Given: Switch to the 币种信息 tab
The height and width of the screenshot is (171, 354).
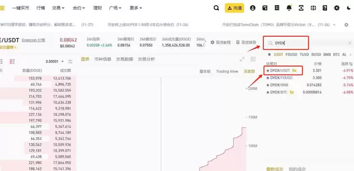Looking at the screenshot, I should [103, 59].
